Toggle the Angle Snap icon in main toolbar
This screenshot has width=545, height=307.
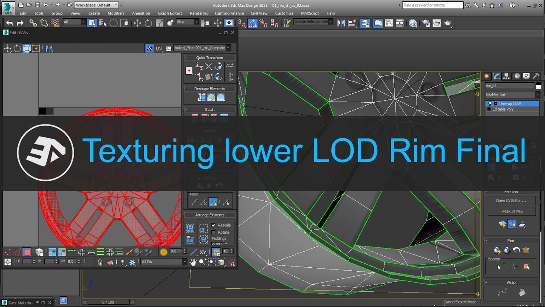pyautogui.click(x=252, y=23)
